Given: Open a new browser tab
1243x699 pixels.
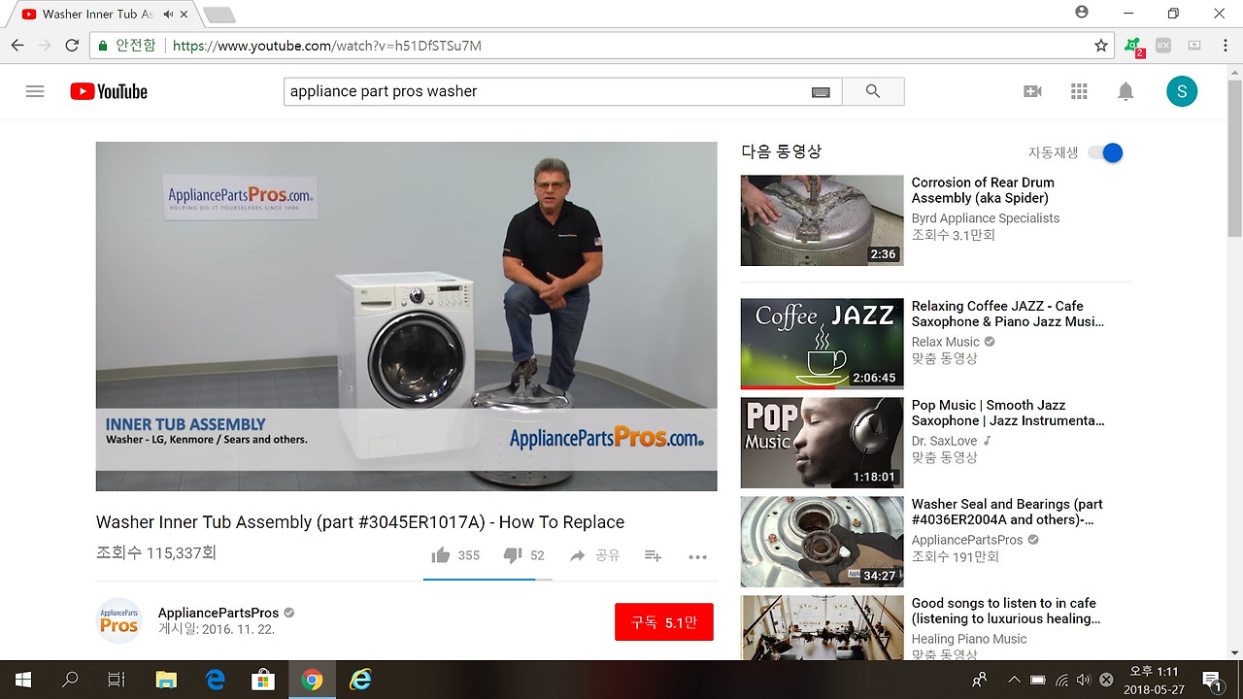Looking at the screenshot, I should [x=219, y=15].
